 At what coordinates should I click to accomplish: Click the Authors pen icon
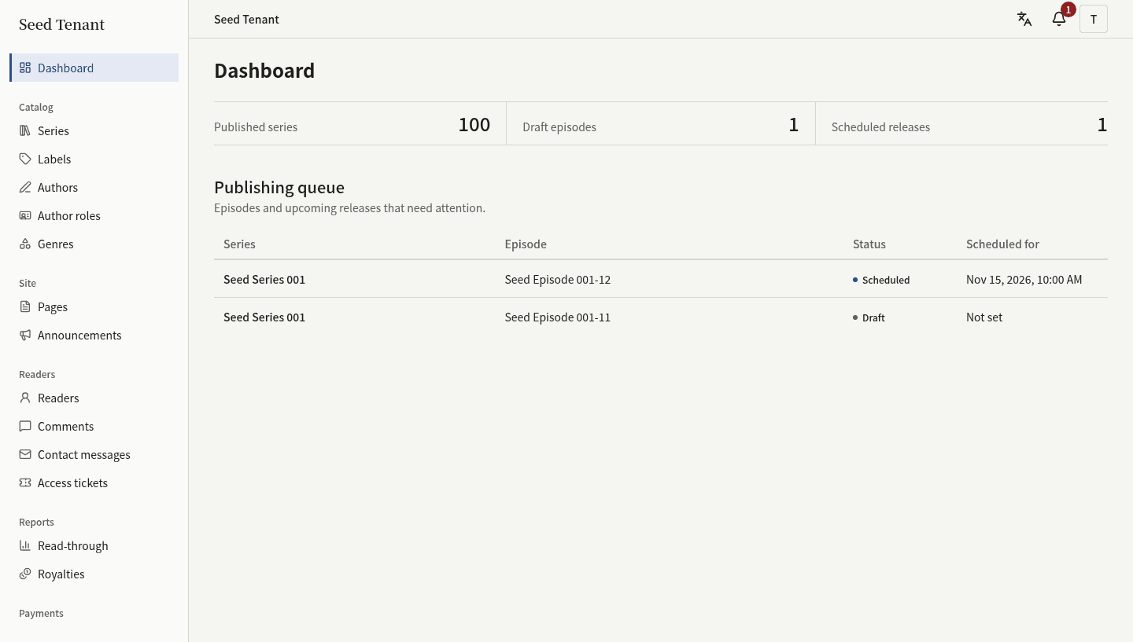[25, 187]
